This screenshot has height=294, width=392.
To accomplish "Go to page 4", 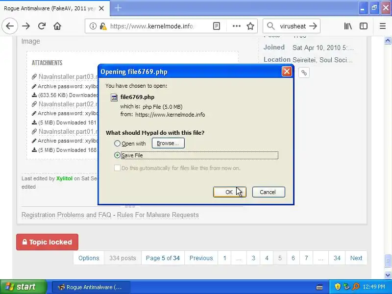I will coord(267,258).
